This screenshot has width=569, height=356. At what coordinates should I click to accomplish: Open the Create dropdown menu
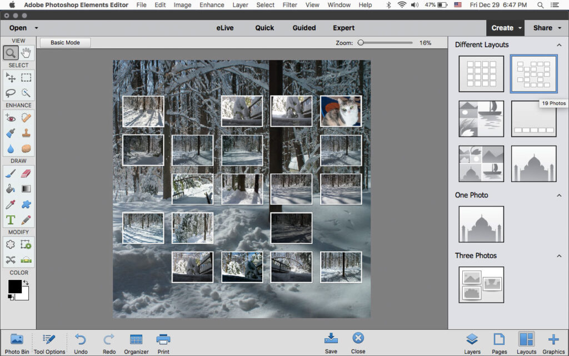pyautogui.click(x=505, y=27)
